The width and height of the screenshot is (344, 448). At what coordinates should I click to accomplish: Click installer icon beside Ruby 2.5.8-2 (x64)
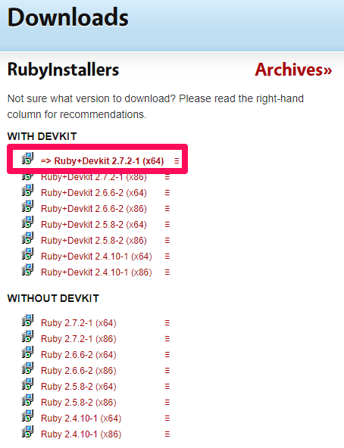(27, 384)
